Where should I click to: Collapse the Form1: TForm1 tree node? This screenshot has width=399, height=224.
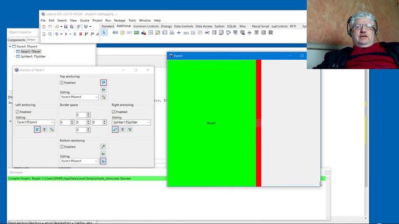coord(10,47)
